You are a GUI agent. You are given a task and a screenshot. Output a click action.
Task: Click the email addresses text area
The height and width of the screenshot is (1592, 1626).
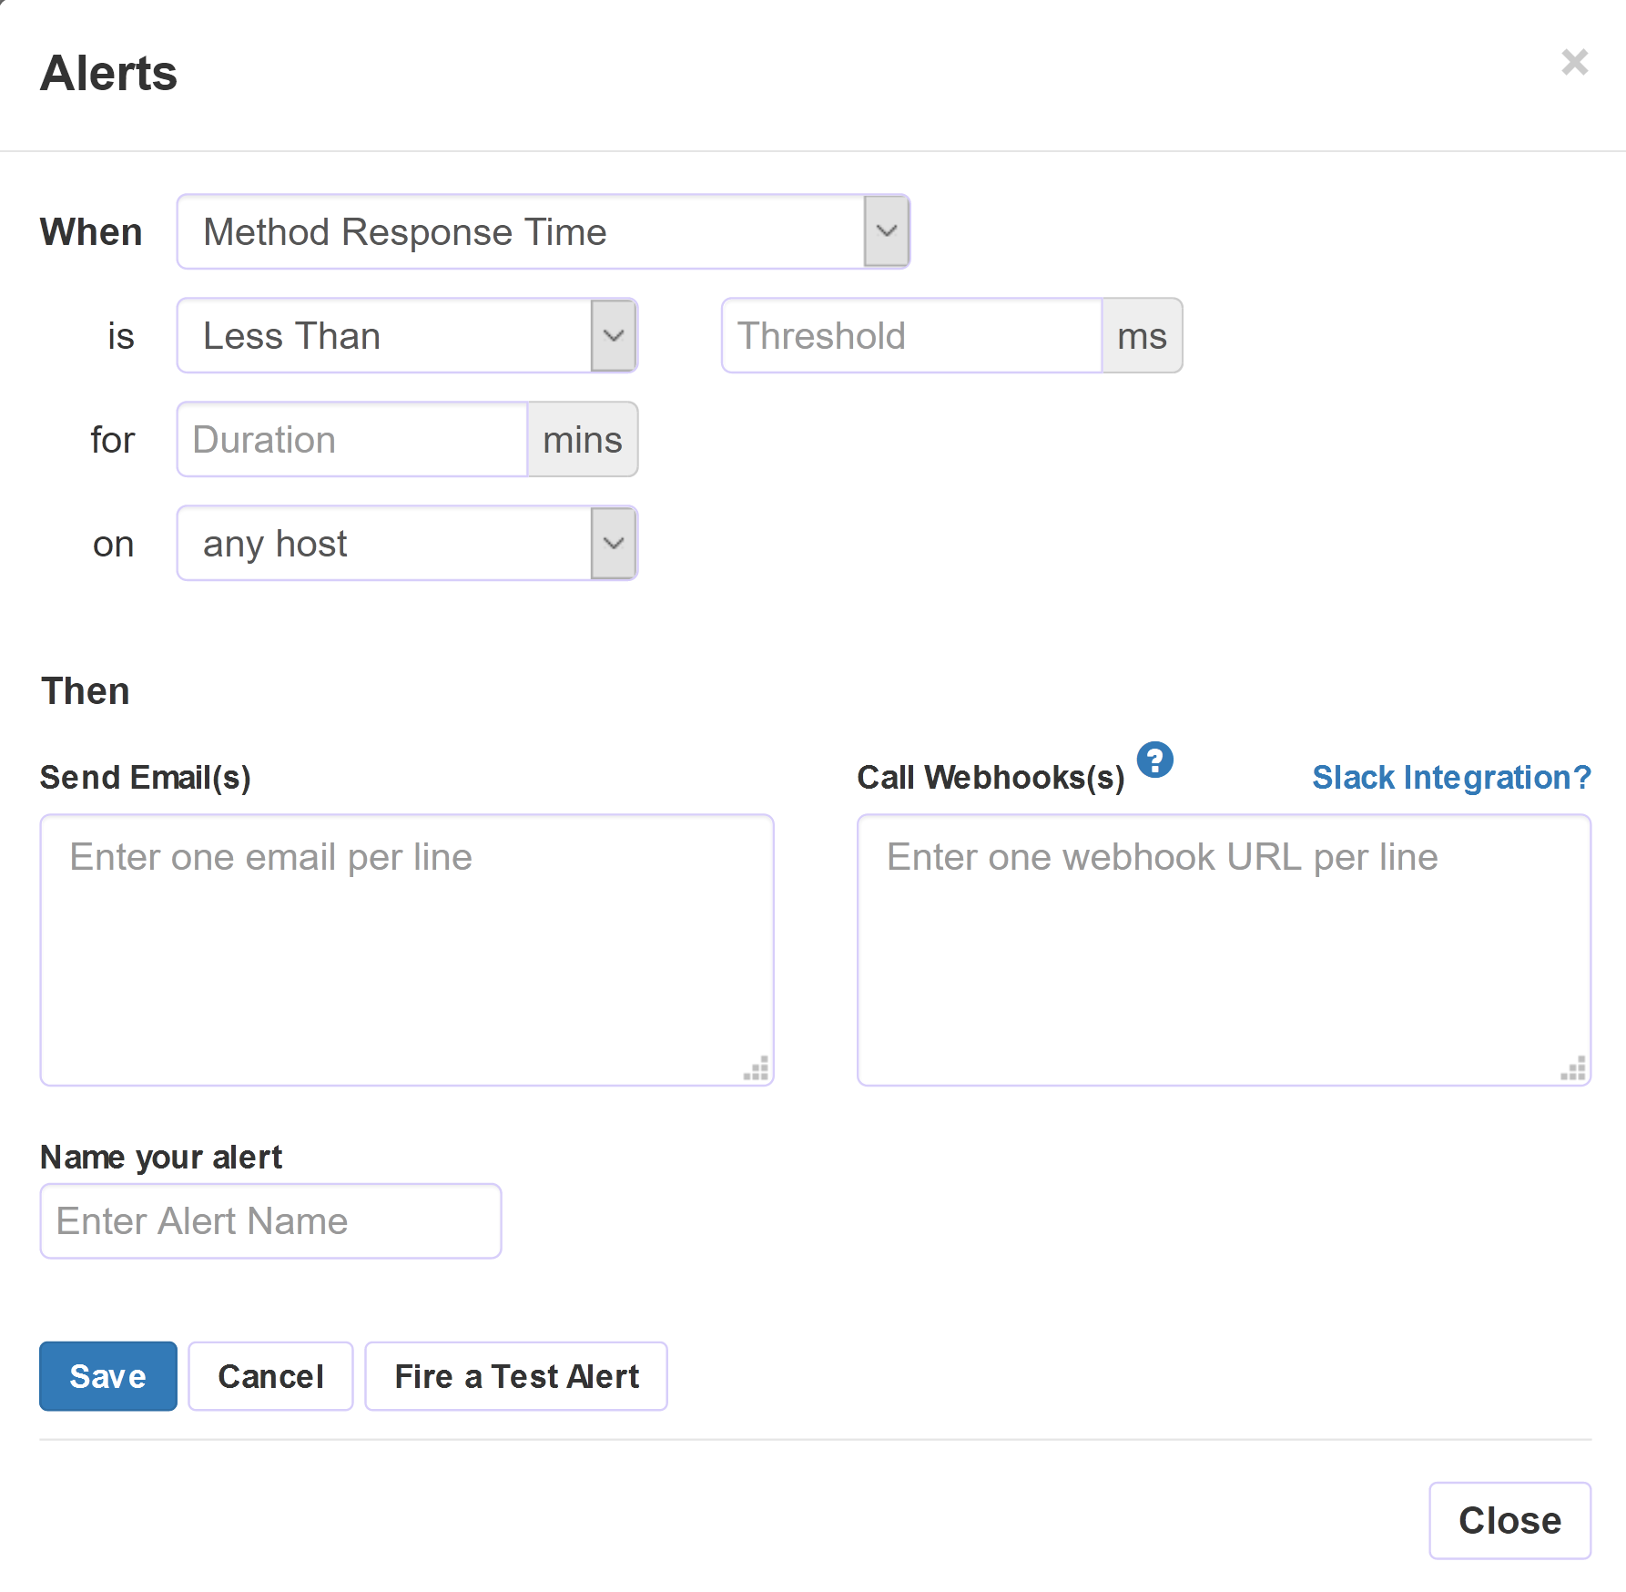click(x=406, y=949)
